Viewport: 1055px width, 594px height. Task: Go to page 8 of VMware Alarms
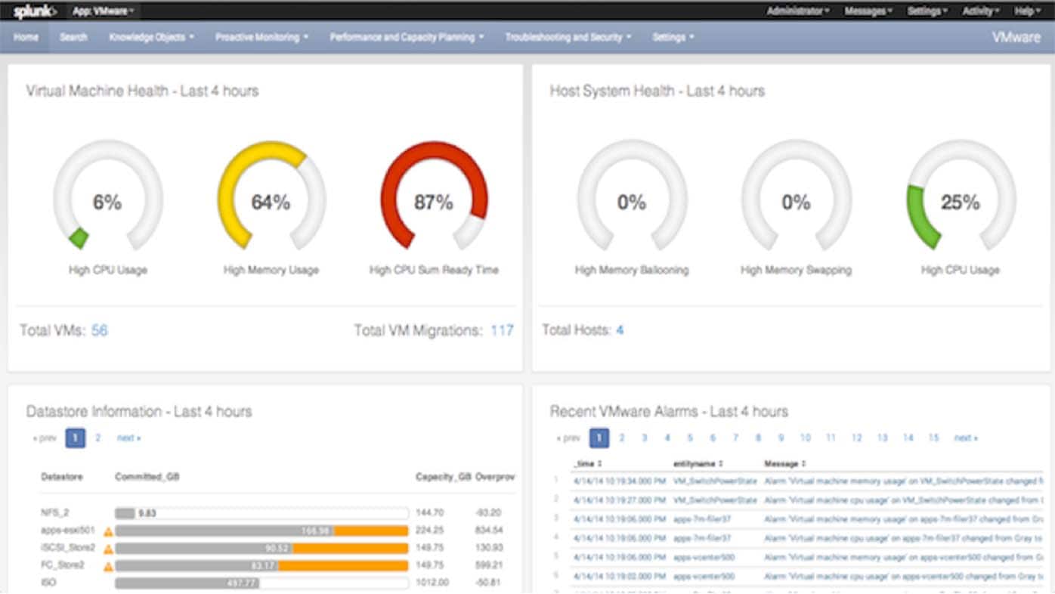(758, 438)
